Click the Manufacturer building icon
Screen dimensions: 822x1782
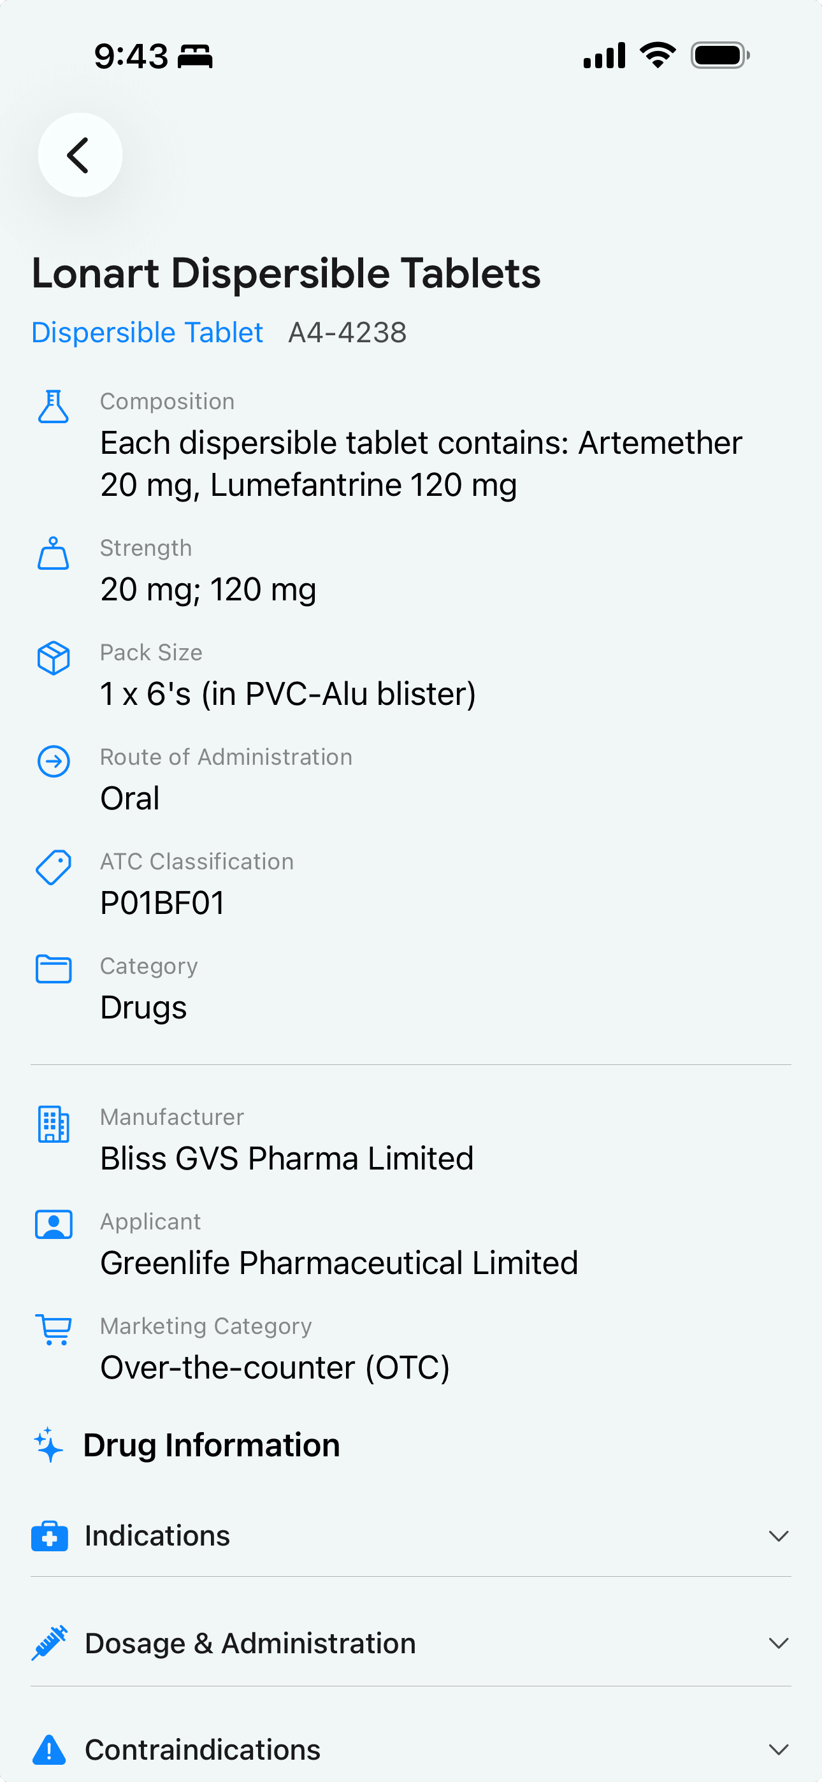tap(54, 1124)
